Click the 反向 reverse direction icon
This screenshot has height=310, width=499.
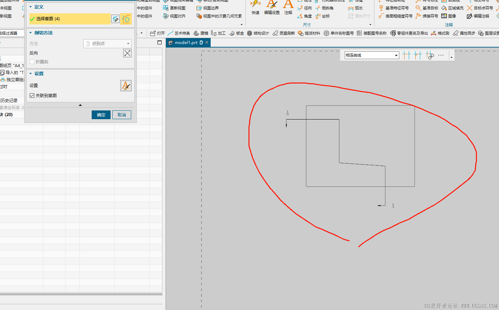click(x=127, y=53)
